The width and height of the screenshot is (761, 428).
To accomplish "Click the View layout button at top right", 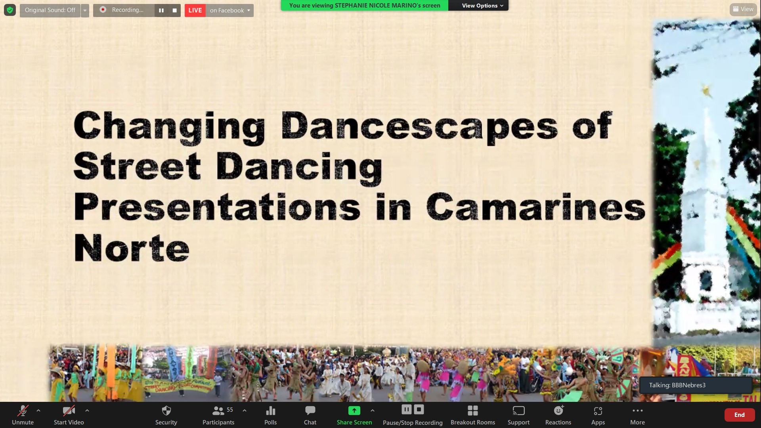I will tap(743, 9).
